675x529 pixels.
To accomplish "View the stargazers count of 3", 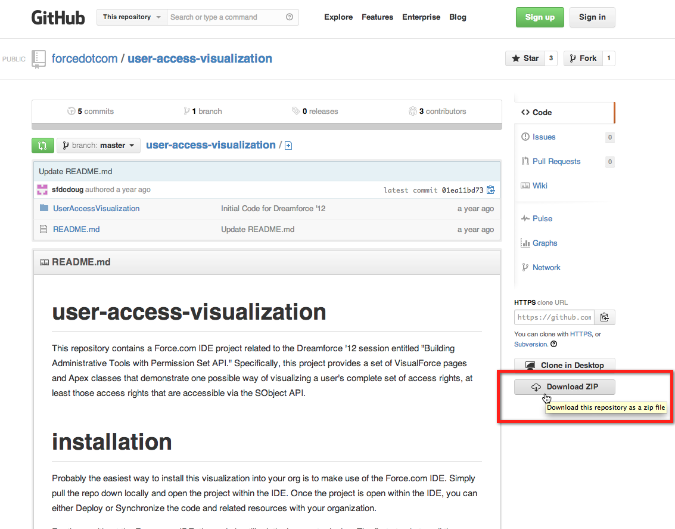I will click(x=551, y=58).
